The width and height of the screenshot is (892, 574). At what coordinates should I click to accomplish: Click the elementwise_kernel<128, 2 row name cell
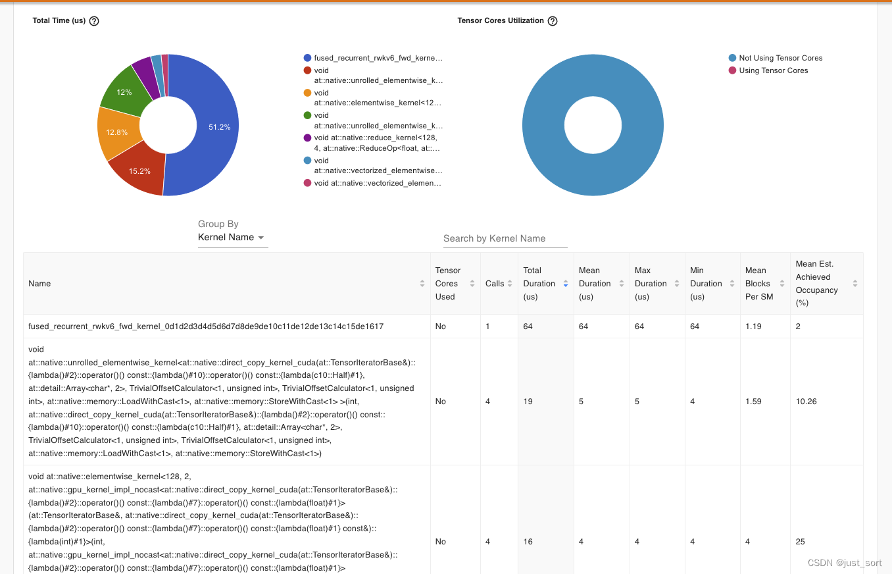(226, 520)
